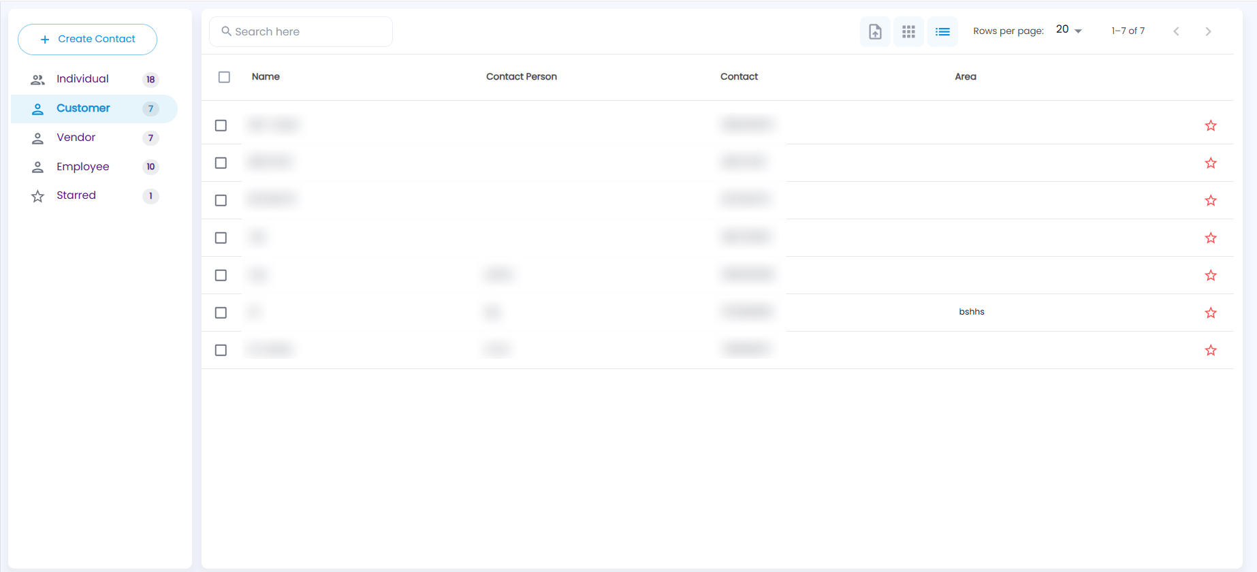This screenshot has width=1257, height=572.
Task: Open the Vendor contacts list
Action: click(x=94, y=138)
